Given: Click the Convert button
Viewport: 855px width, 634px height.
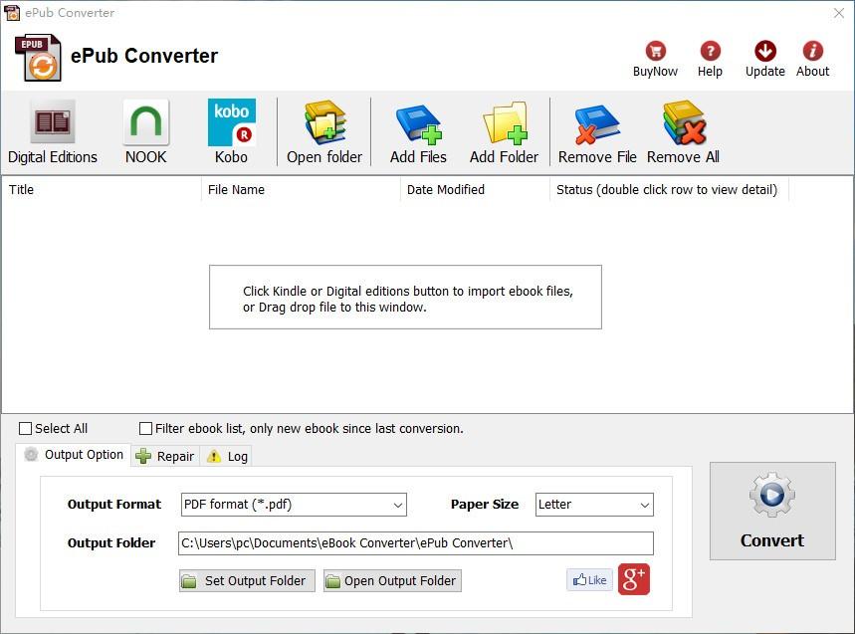Looking at the screenshot, I should pyautogui.click(x=772, y=511).
